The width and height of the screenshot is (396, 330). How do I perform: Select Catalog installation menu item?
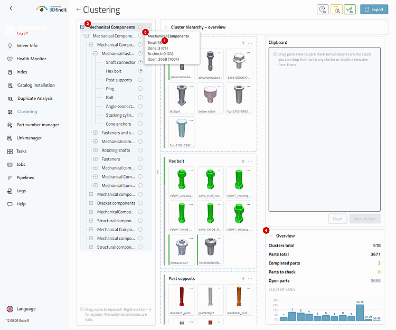coord(36,85)
